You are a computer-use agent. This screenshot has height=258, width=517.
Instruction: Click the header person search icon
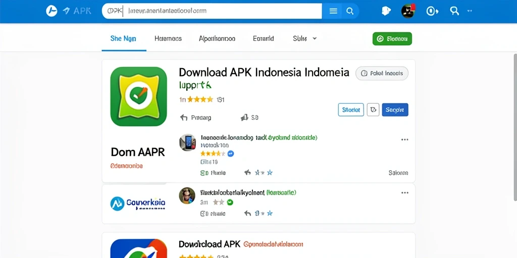point(454,11)
